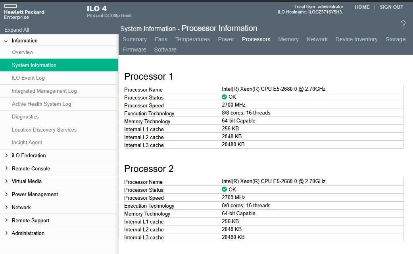Screen dimensions: 413x254
Task: Open the Active Health System Log
Action: tap(41, 104)
